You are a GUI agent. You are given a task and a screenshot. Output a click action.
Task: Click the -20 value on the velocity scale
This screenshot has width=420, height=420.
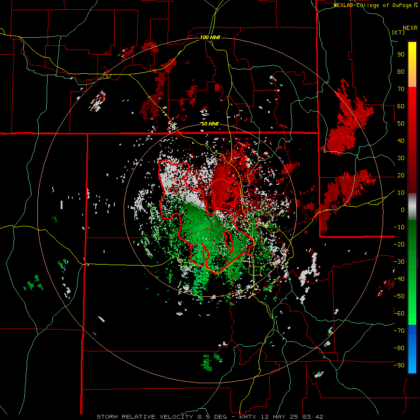[399, 244]
